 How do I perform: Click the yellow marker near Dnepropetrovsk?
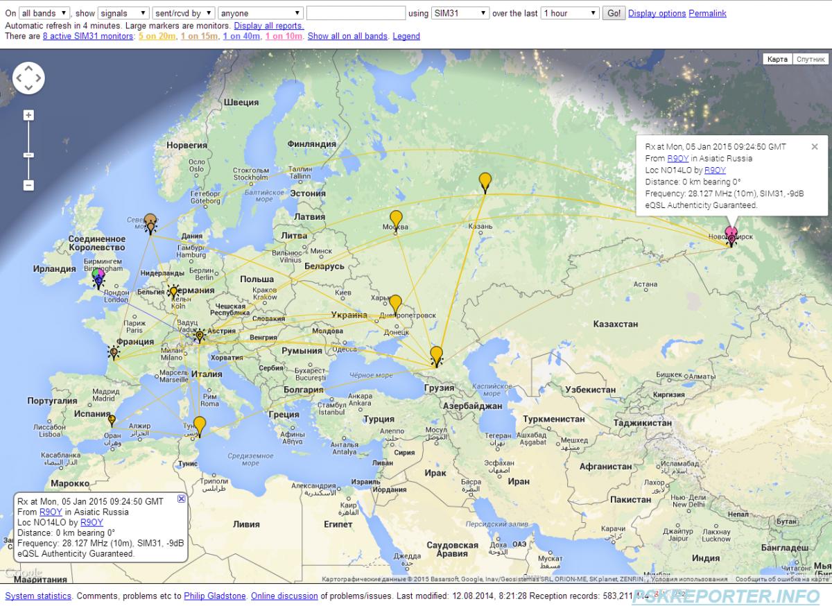point(395,304)
